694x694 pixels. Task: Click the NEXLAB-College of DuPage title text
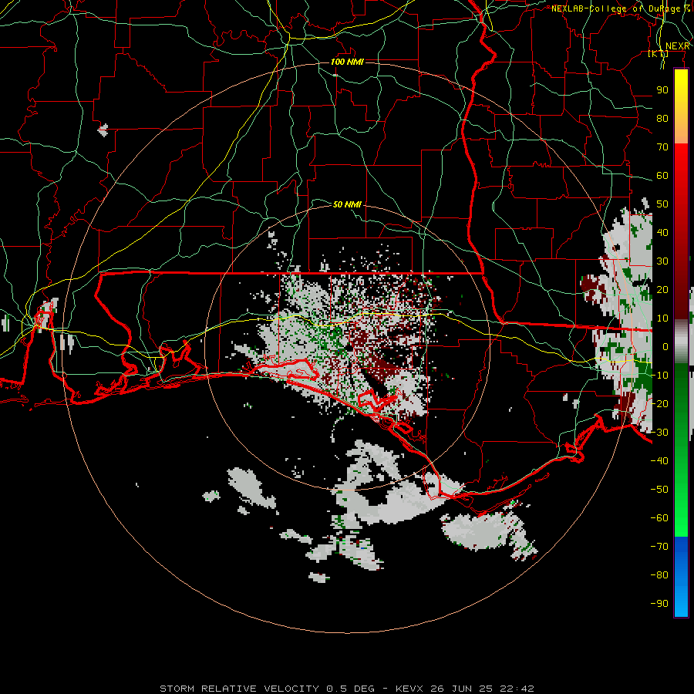tap(621, 8)
